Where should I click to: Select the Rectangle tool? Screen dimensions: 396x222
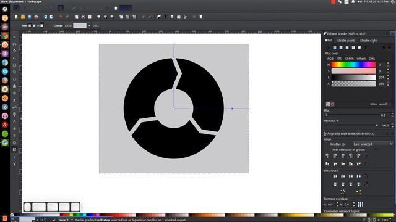pyautogui.click(x=14, y=65)
